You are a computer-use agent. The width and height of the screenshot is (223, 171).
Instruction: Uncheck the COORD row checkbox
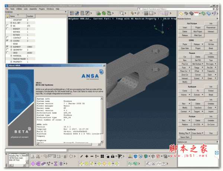click(x=7, y=41)
